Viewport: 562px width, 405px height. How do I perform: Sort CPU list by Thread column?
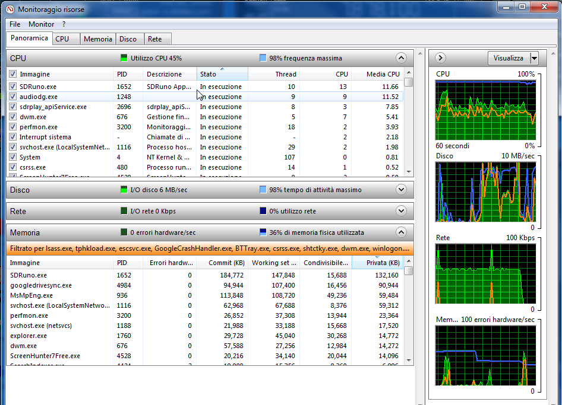(x=274, y=74)
